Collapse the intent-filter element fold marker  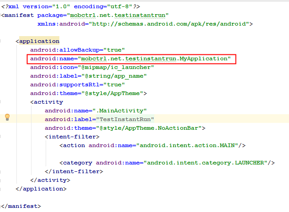[x=0, y=136]
